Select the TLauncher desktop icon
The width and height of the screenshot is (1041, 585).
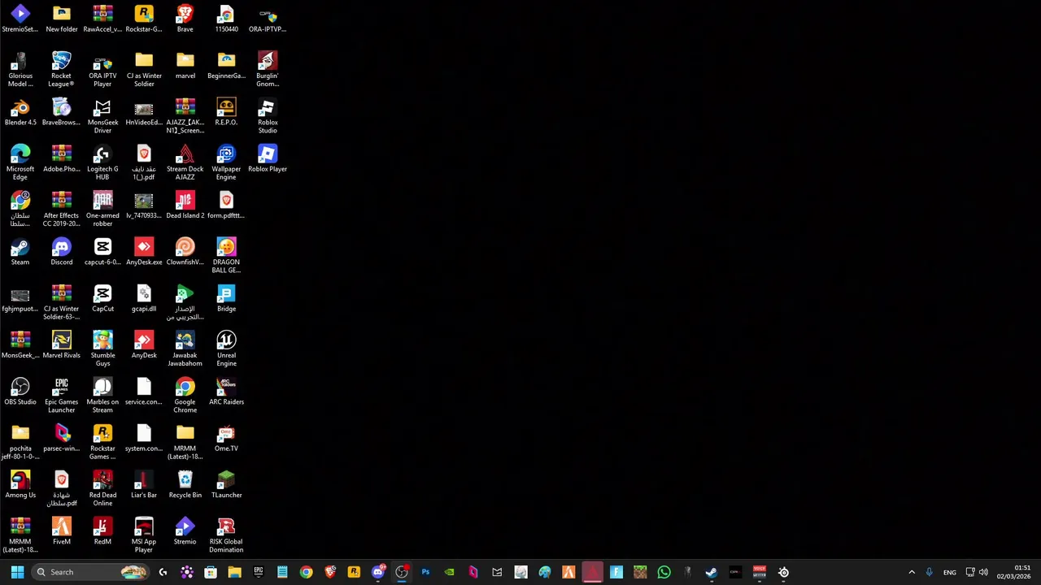click(226, 485)
